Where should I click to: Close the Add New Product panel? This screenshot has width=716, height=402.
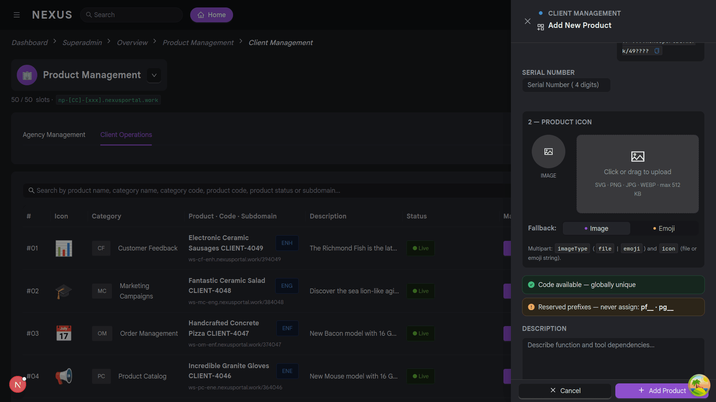point(527,21)
